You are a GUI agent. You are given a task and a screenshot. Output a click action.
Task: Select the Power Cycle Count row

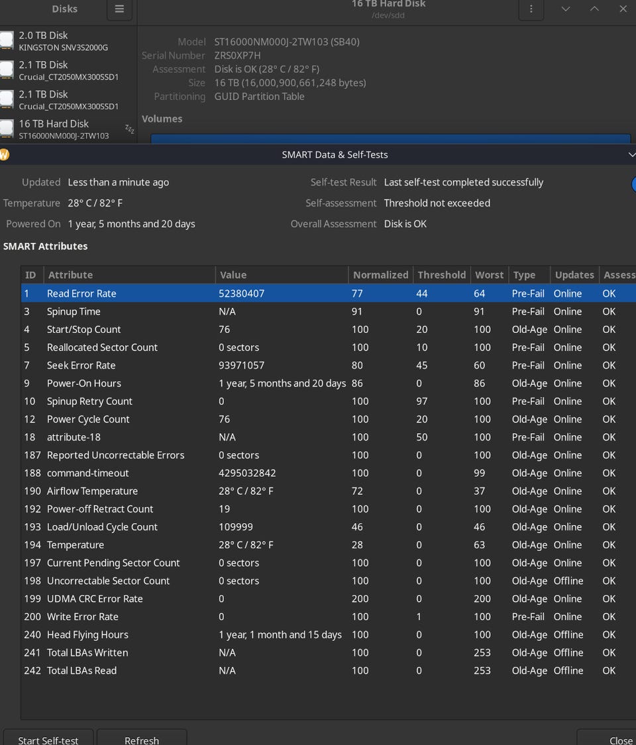pyautogui.click(x=329, y=419)
